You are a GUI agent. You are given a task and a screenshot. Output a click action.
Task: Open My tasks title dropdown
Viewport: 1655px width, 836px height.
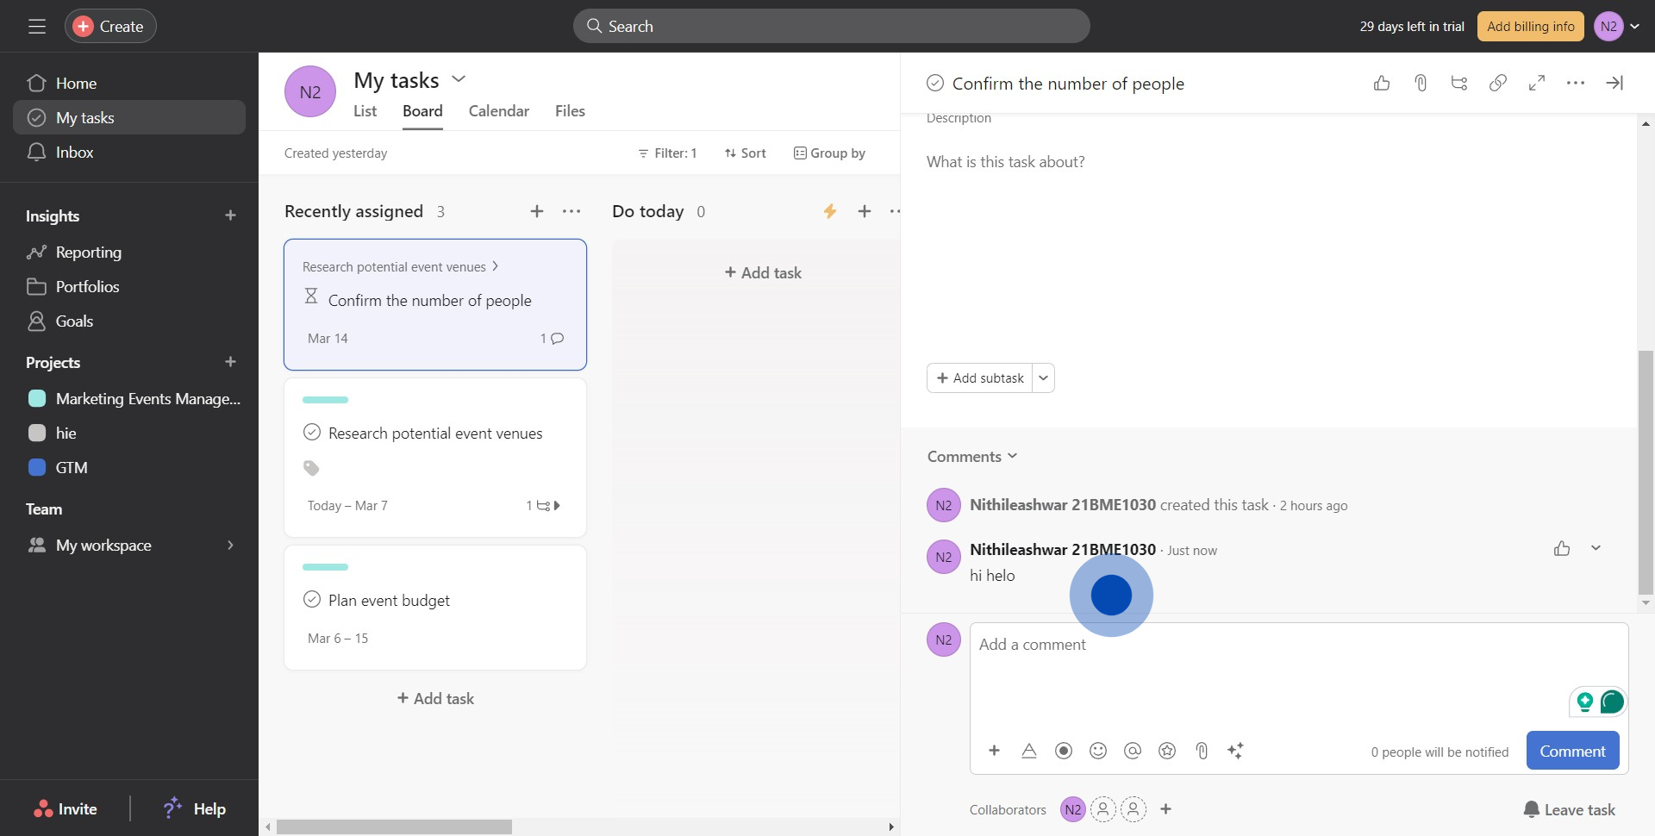(459, 79)
